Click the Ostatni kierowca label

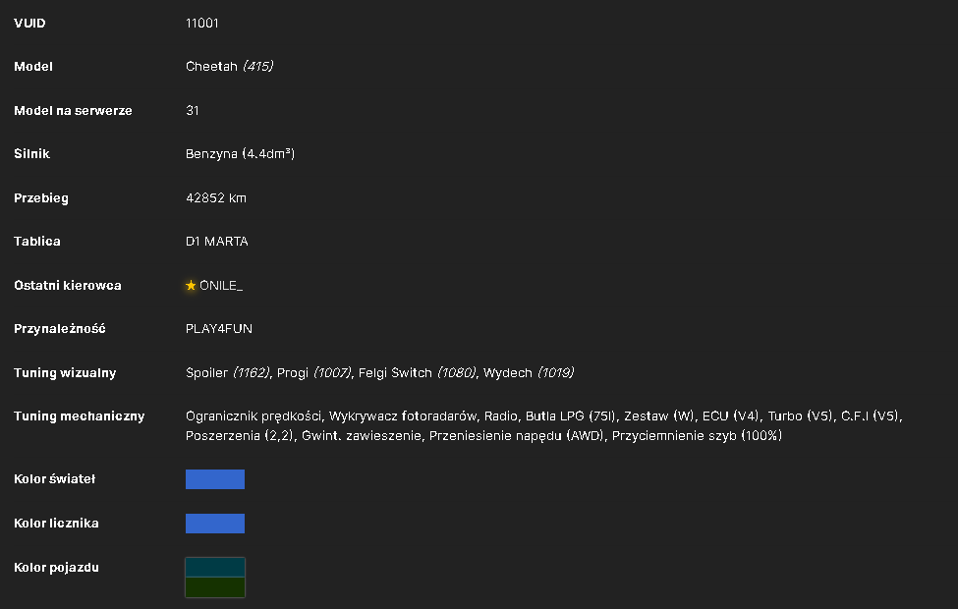click(x=68, y=285)
